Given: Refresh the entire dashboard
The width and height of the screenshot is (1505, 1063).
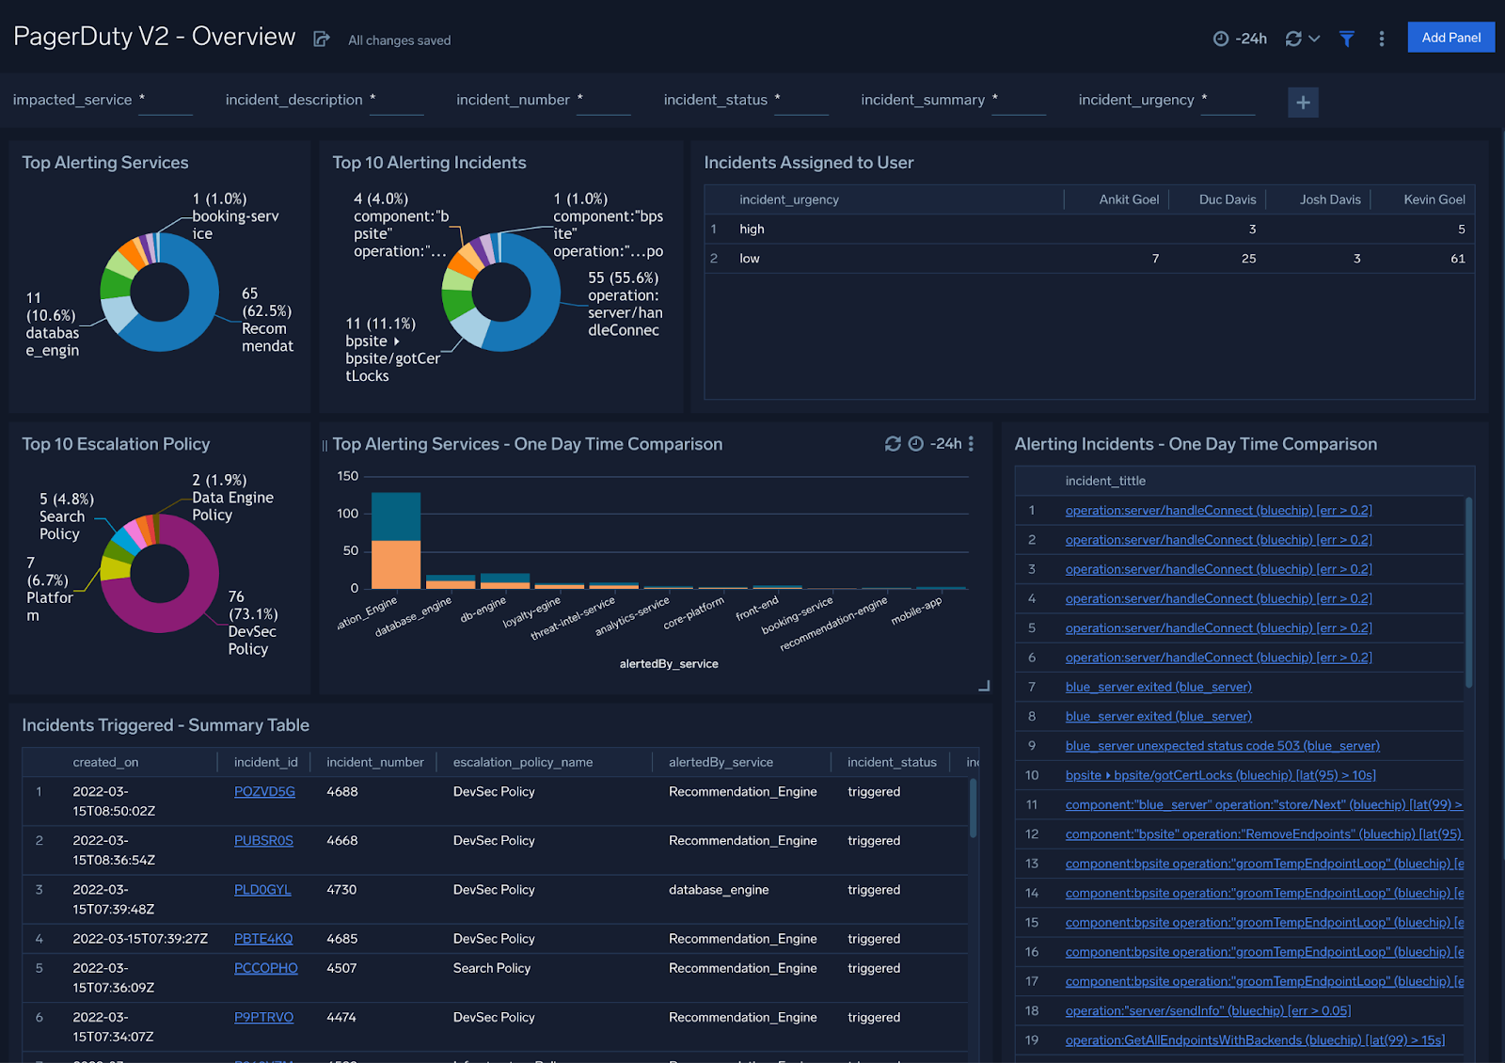Looking at the screenshot, I should (1291, 39).
